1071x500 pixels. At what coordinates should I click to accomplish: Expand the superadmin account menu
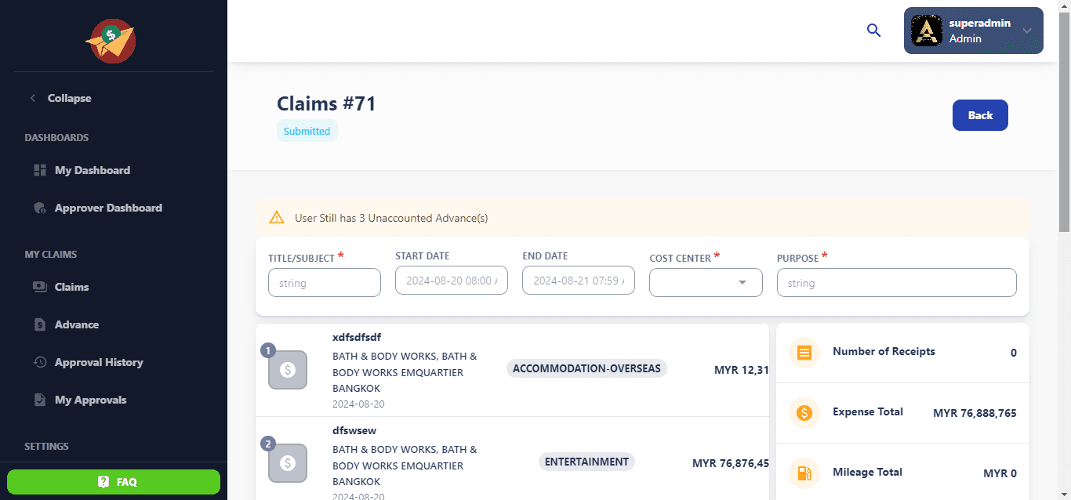pyautogui.click(x=1026, y=31)
